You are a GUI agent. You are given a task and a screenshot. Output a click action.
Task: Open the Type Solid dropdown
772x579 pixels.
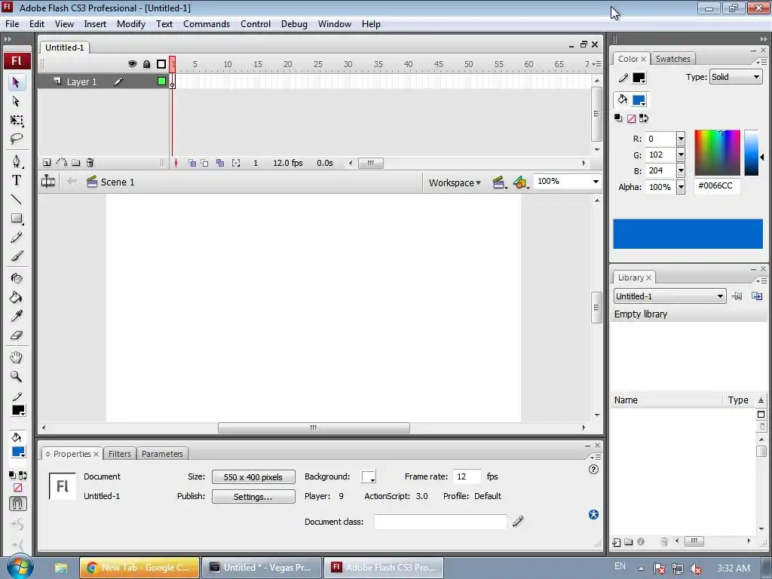pos(736,77)
